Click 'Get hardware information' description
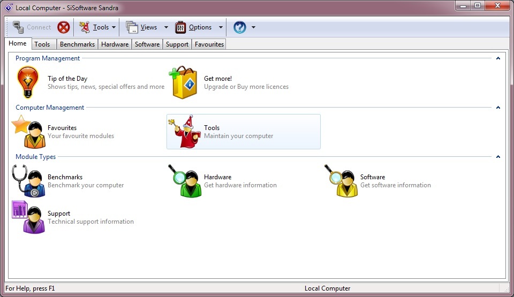 240,185
